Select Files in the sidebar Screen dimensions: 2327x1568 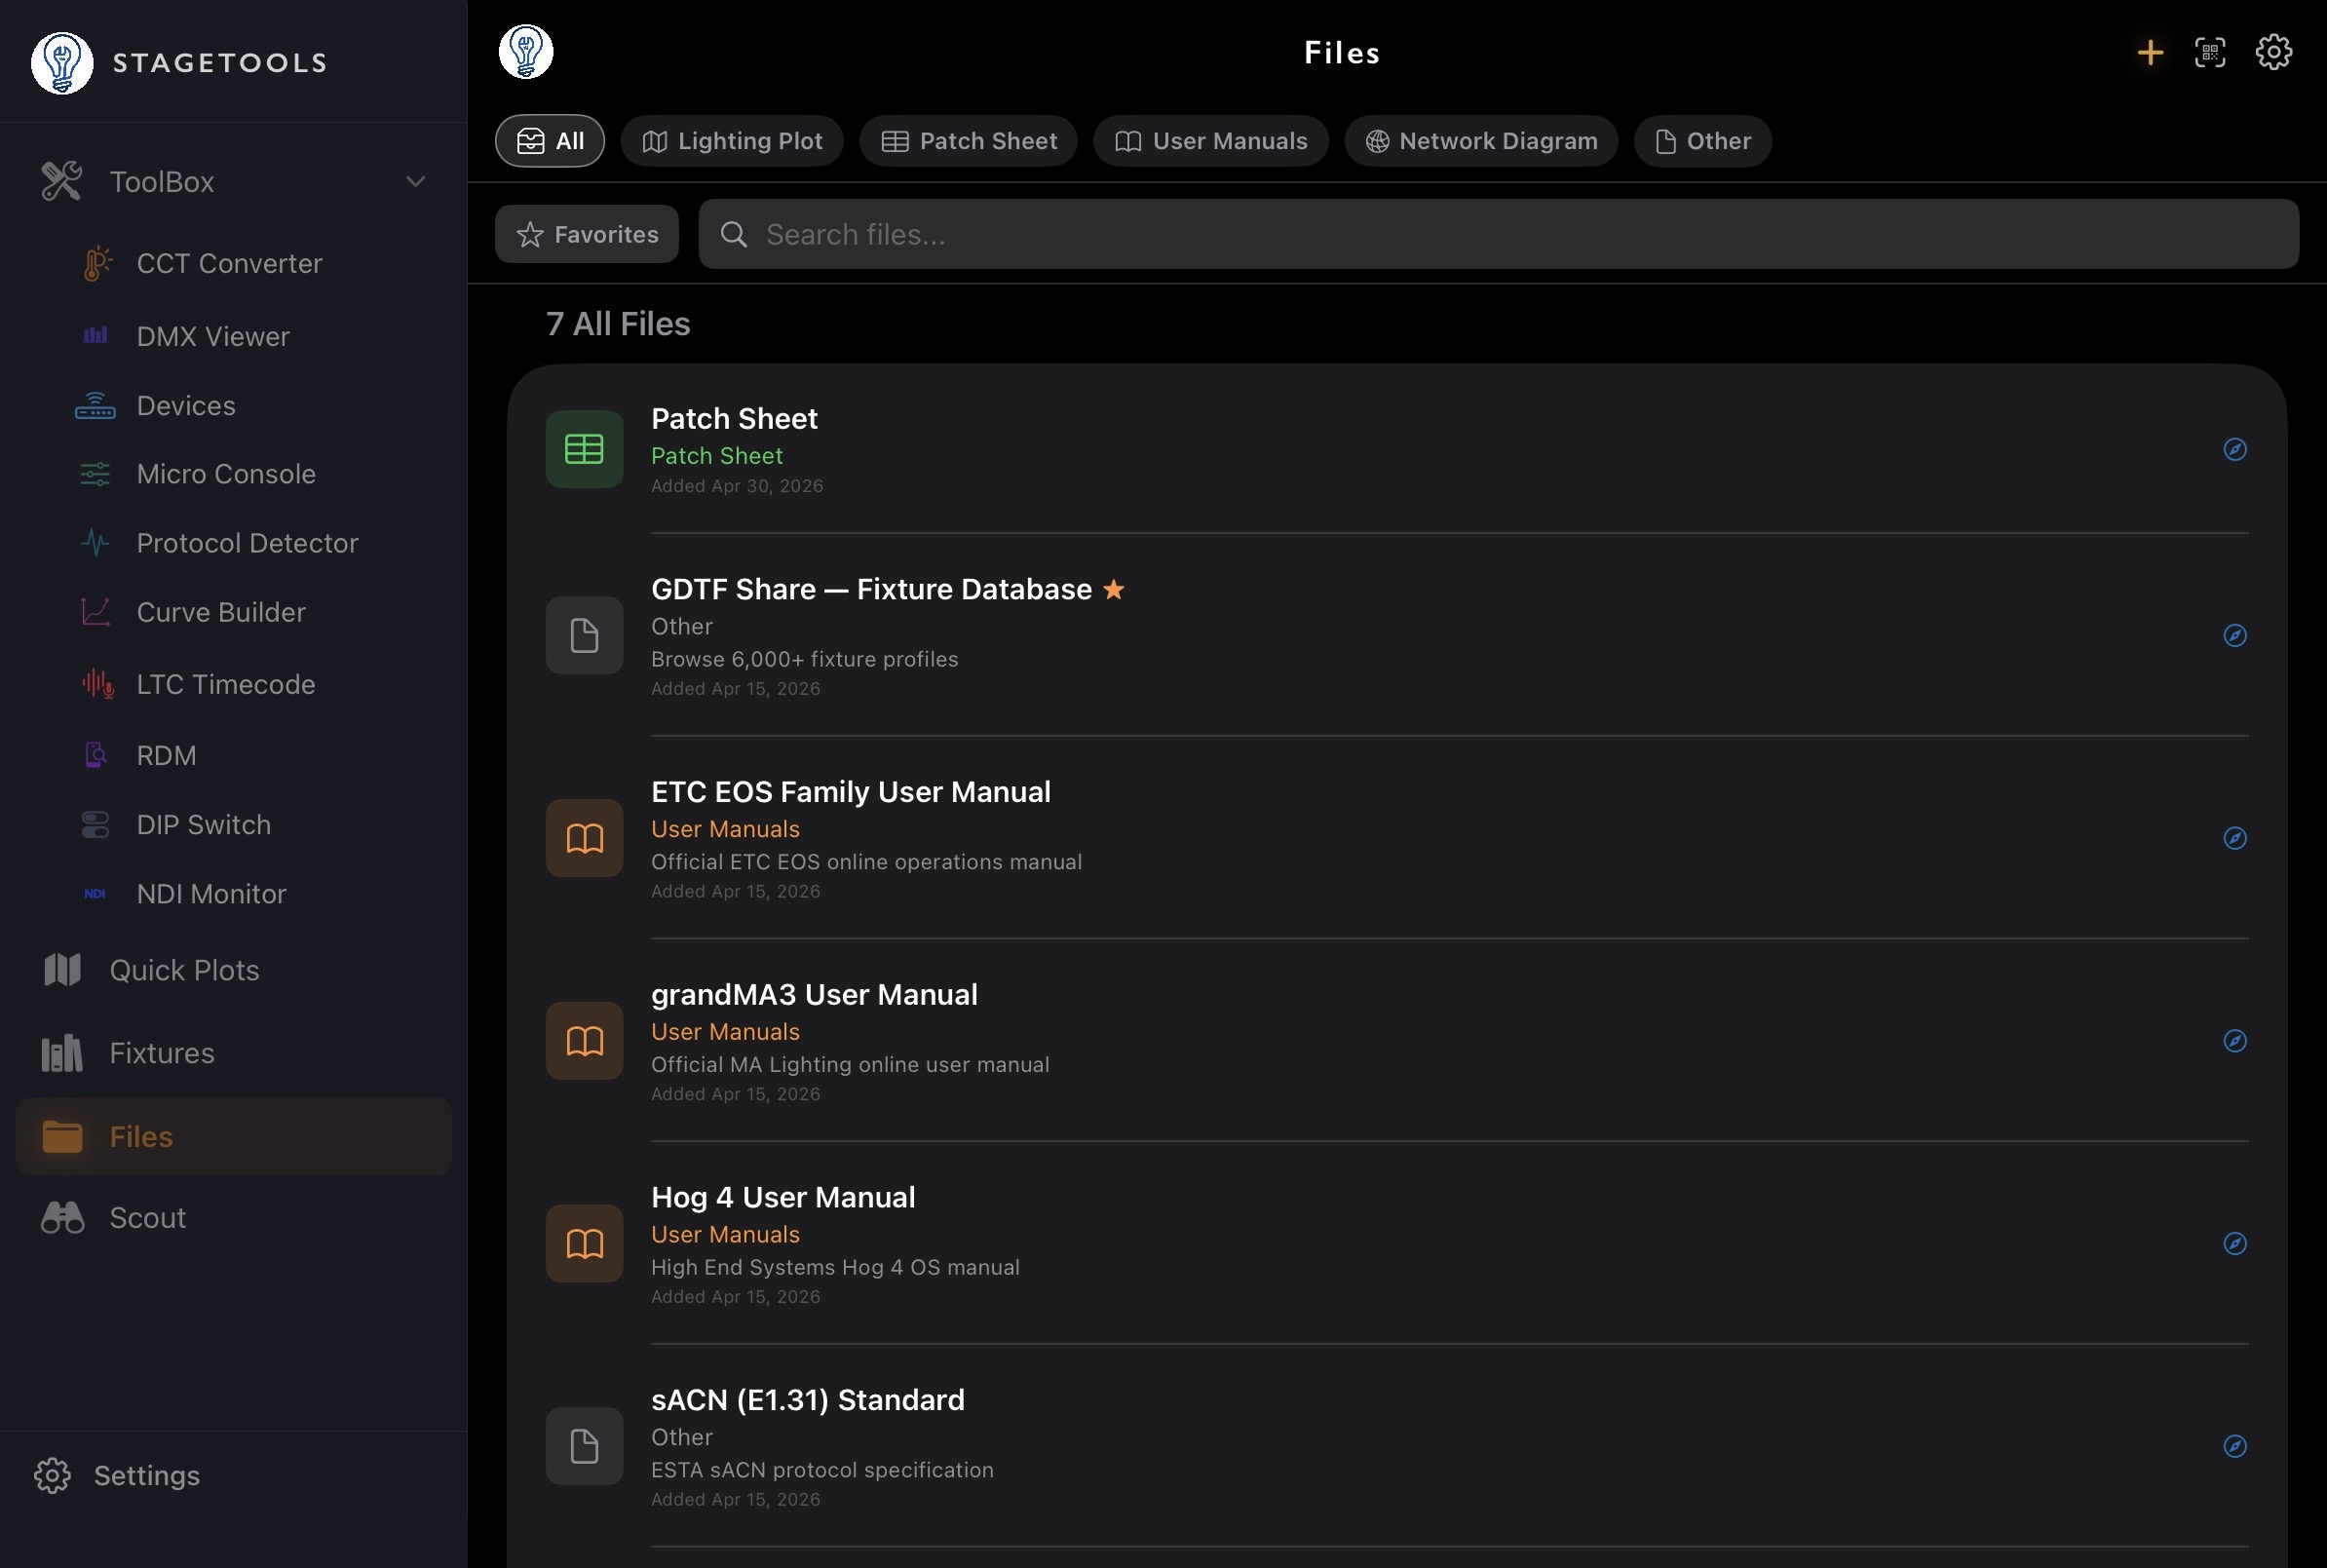[x=234, y=1136]
